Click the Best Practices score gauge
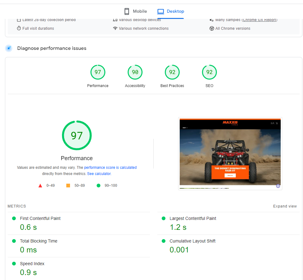The height and width of the screenshot is (280, 303). 172,72
